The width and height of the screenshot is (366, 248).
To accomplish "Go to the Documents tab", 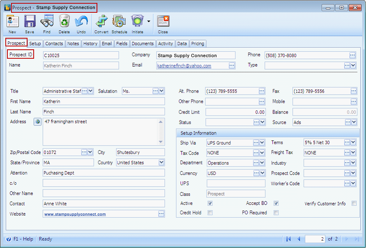I will pyautogui.click(x=143, y=44).
